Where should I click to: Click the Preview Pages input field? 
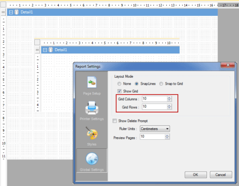tap(152, 136)
